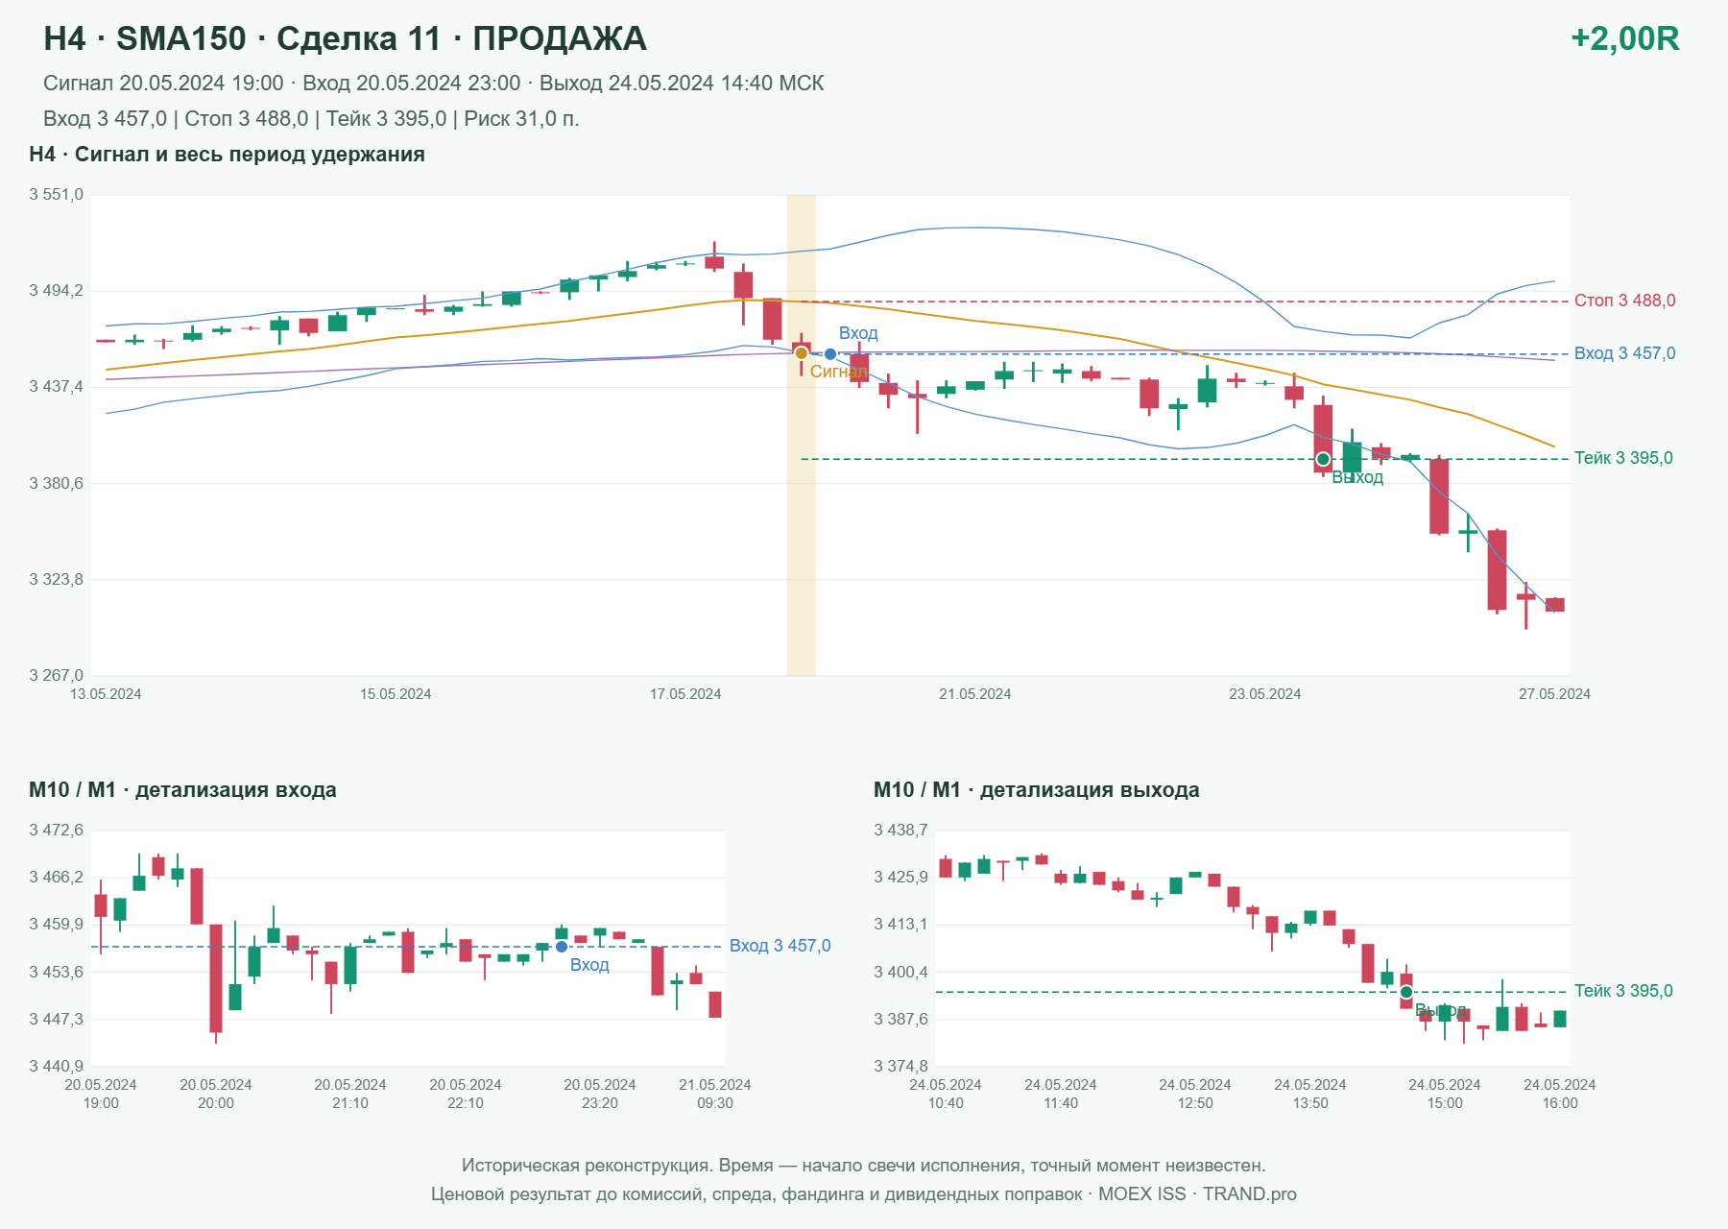Click the 3 380,6 price axis label
Viewport: 1728px width, 1229px height.
[x=57, y=483]
